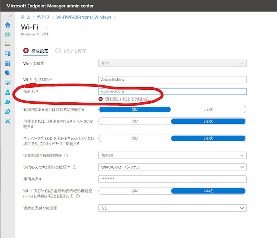Select the 構成設定 tab

(35, 51)
